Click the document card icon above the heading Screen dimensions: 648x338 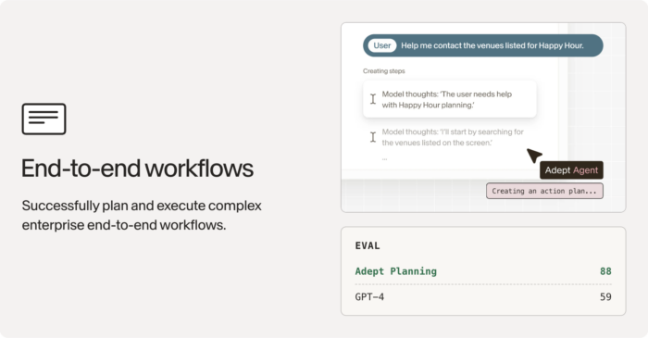pyautogui.click(x=44, y=119)
